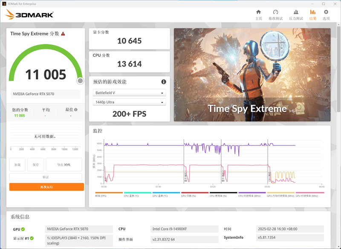Click the 导出 XML button
The height and width of the screenshot is (249, 341).
64,165
